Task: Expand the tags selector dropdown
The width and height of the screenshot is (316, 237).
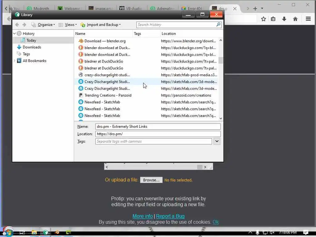Action: click(217, 141)
